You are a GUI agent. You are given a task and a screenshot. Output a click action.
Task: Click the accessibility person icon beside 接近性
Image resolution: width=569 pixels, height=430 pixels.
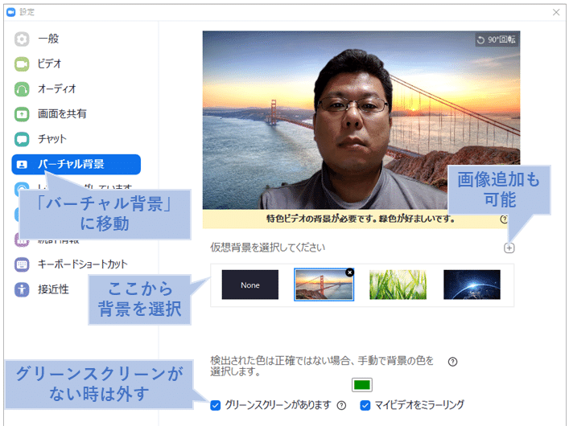22,289
